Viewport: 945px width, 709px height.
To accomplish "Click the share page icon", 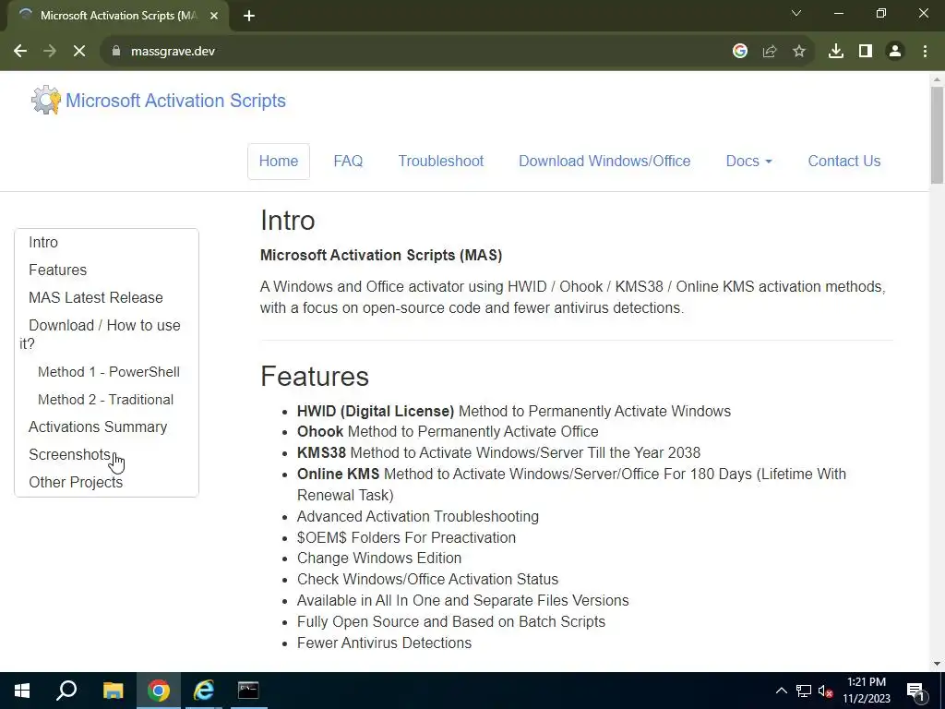I will click(x=770, y=52).
